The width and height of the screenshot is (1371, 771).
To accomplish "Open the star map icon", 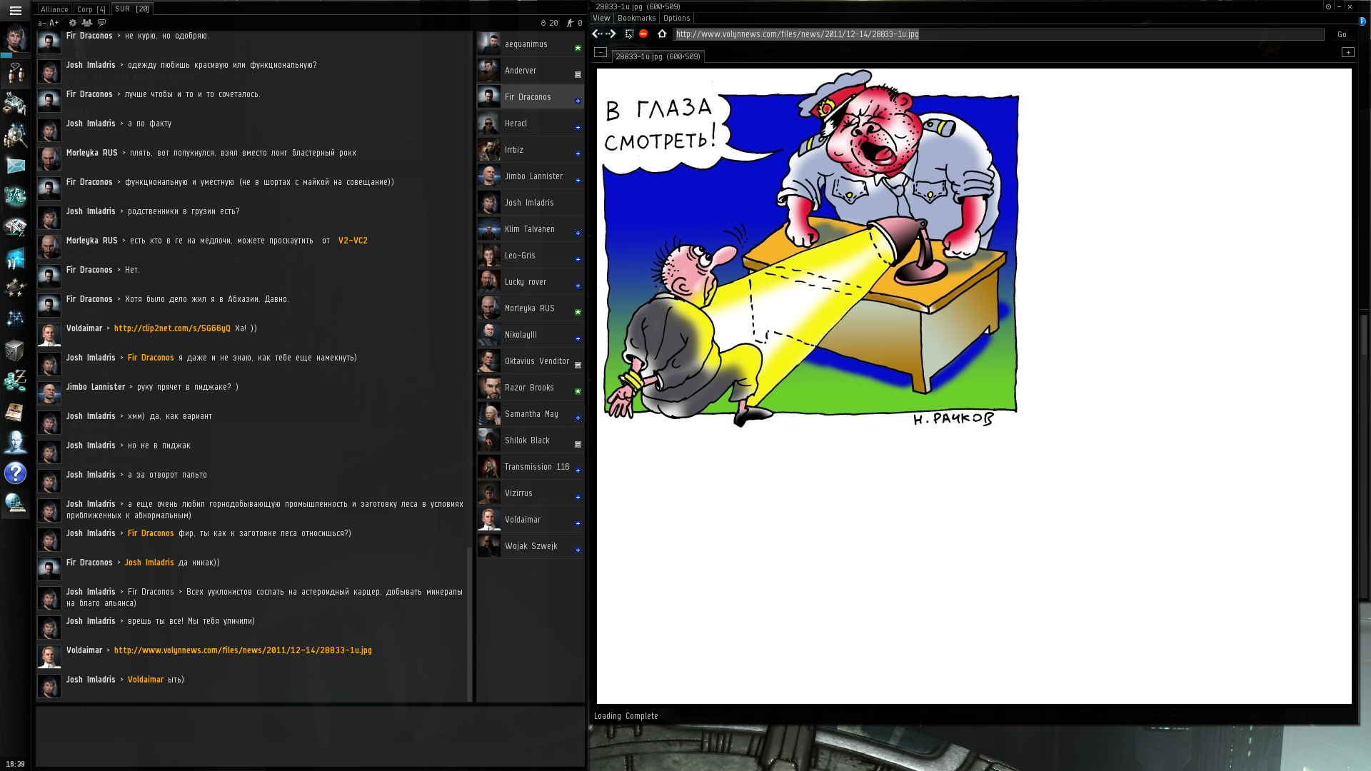I will click(15, 319).
